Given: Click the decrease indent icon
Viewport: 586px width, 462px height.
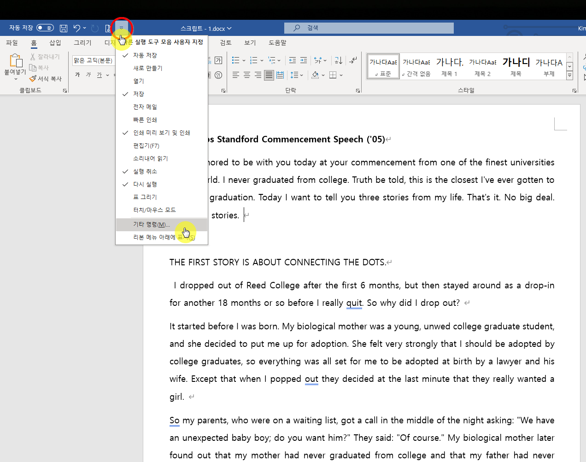Looking at the screenshot, I should [293, 60].
